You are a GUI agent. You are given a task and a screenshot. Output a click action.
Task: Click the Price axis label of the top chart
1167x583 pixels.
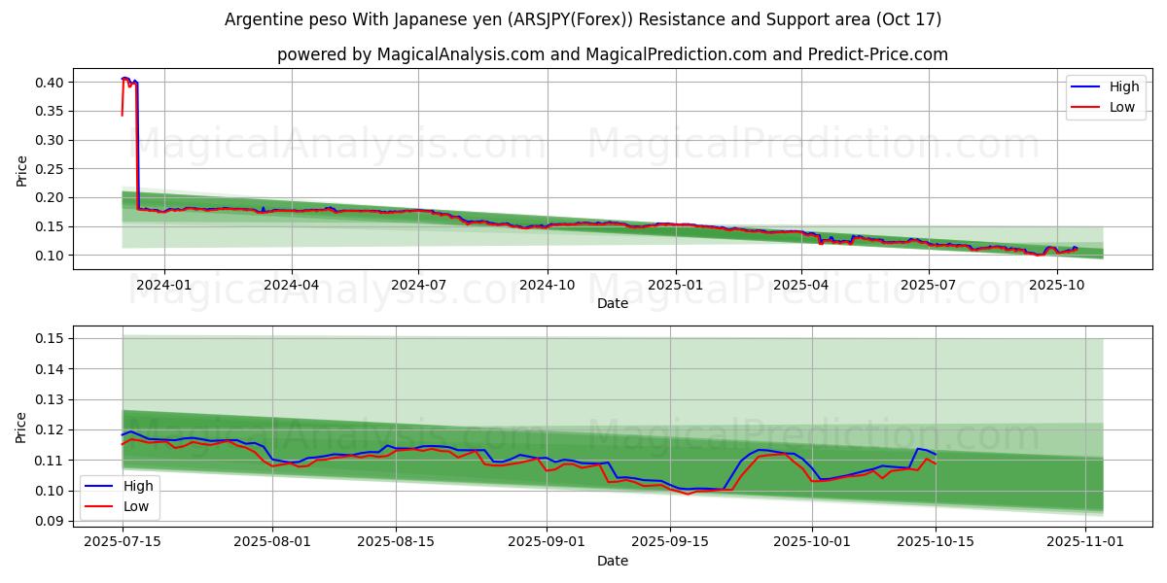tap(21, 169)
